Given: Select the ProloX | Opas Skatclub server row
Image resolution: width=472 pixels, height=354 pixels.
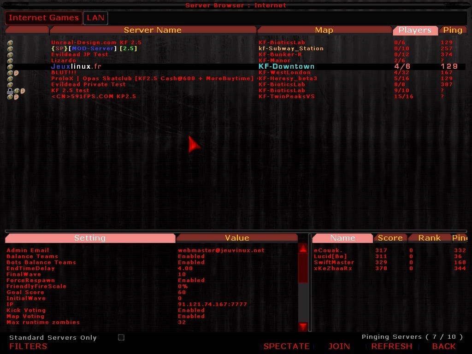Looking at the screenshot, I should [152, 79].
